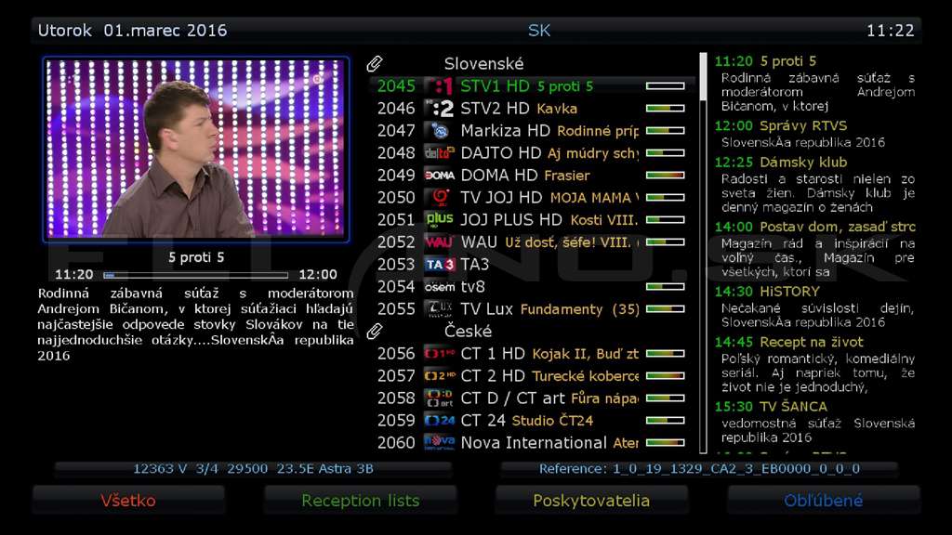Viewport: 952px width, 535px height.
Task: Click the marker icon beside České
Action: (x=375, y=332)
